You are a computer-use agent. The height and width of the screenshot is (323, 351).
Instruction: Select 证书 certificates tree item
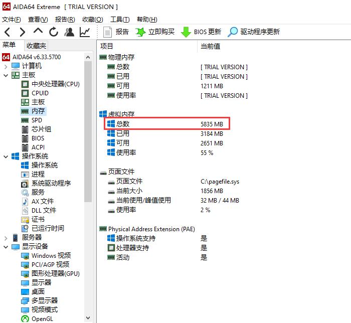click(x=33, y=219)
